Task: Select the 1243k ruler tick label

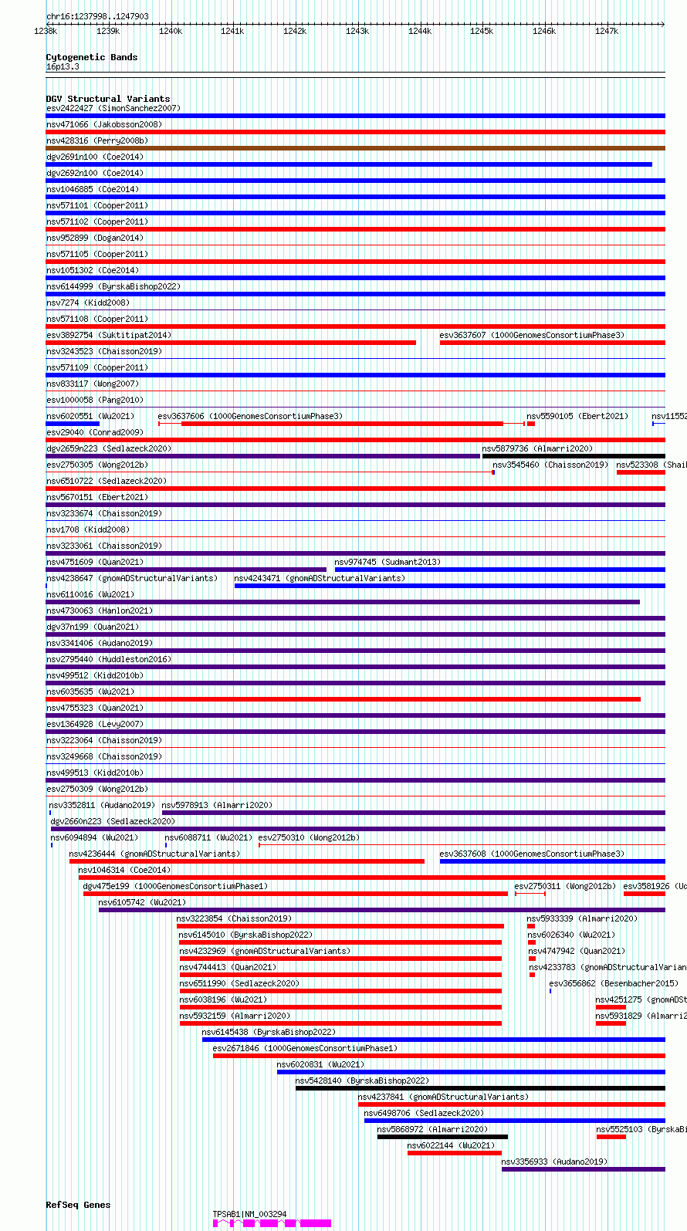Action: (x=357, y=31)
